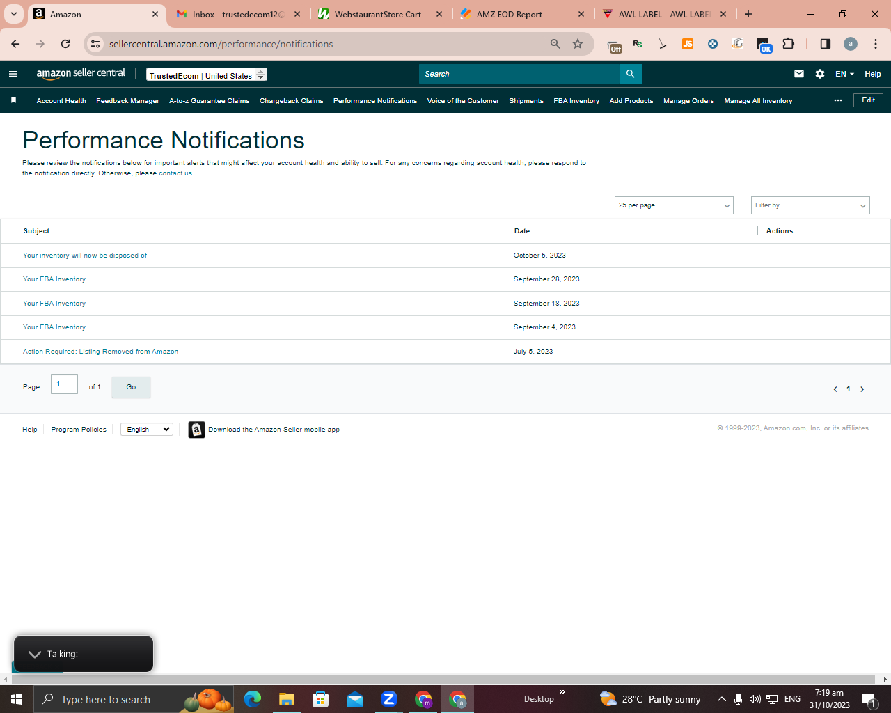Click the horizontal scrollbar at bottom

[443, 679]
